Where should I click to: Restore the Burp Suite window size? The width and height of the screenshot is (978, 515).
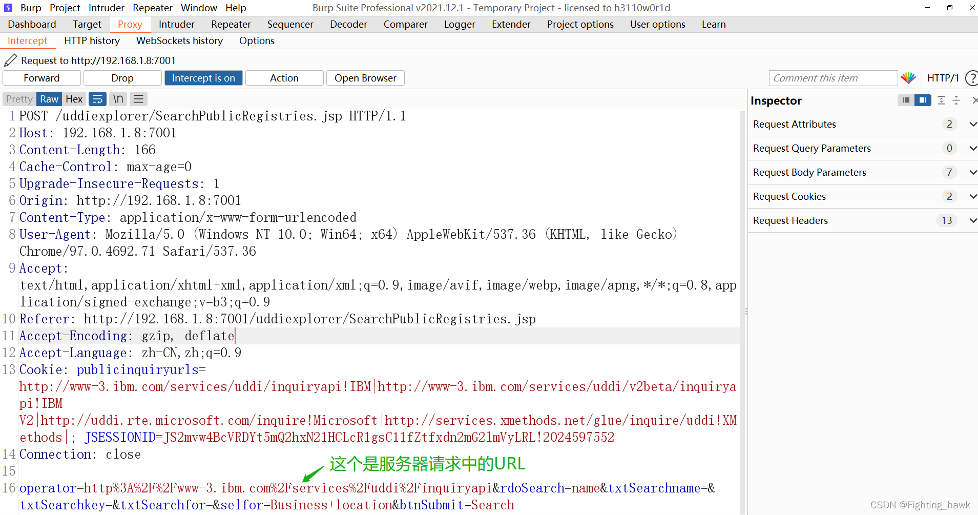[950, 8]
